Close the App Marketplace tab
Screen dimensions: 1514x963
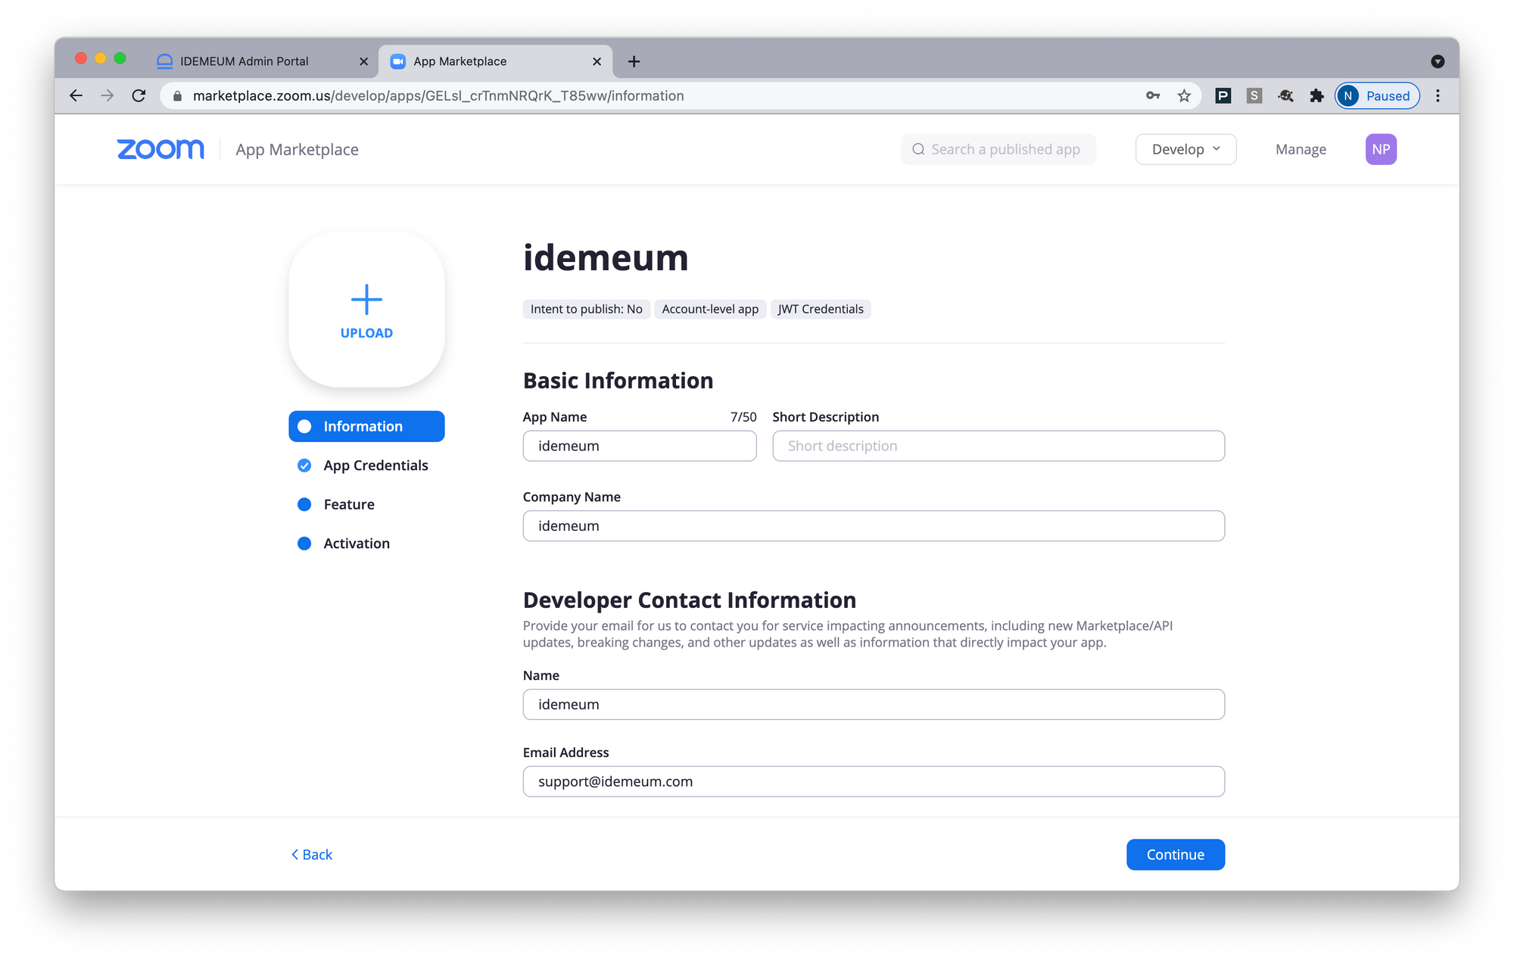pyautogui.click(x=597, y=61)
